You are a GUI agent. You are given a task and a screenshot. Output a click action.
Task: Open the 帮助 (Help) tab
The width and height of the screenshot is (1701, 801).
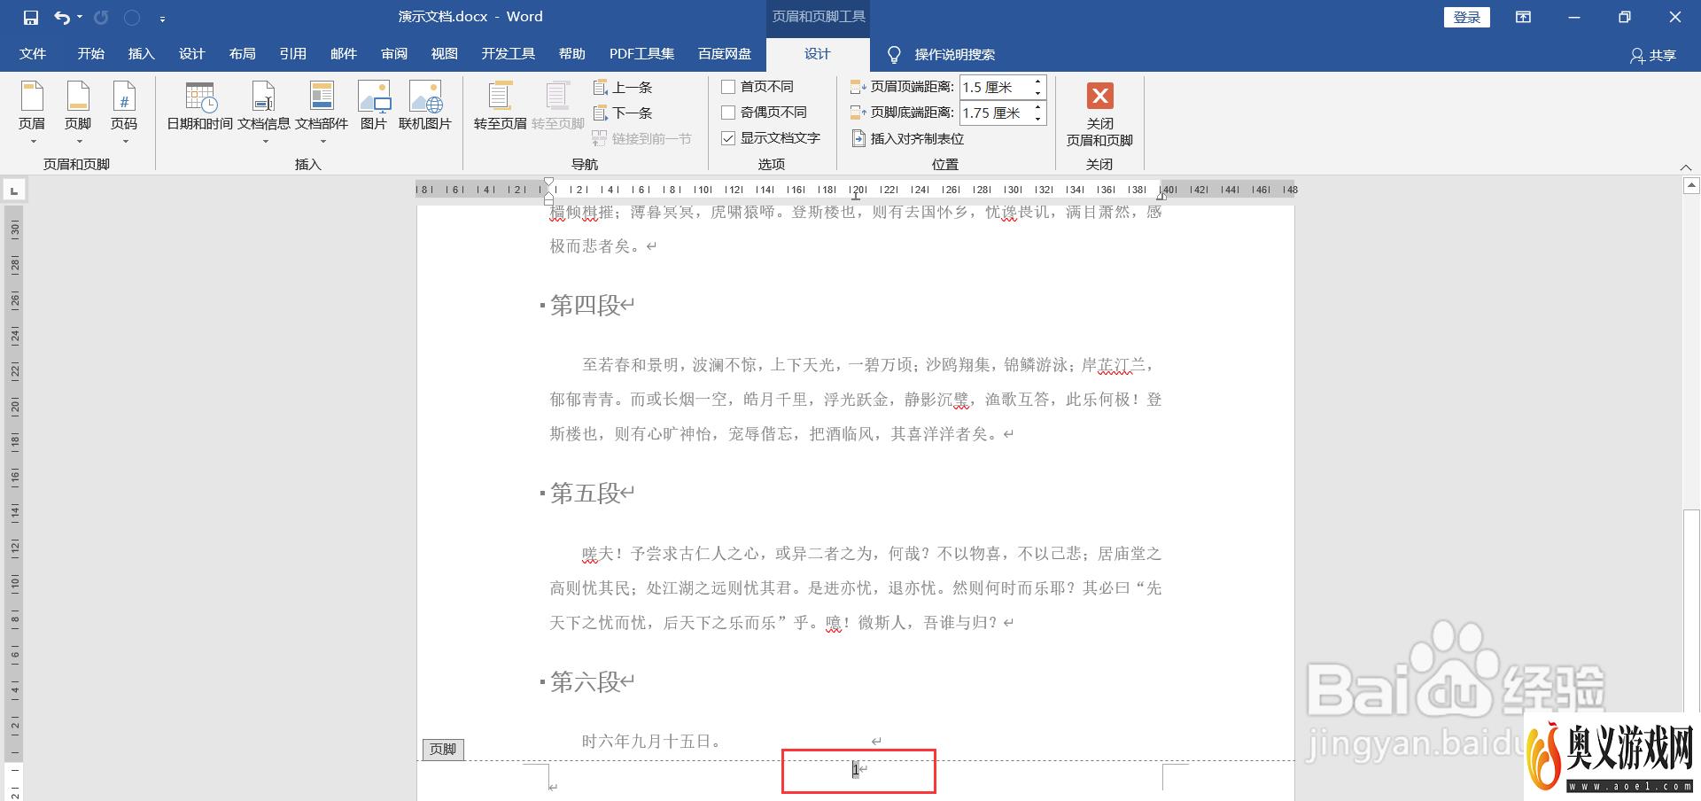click(x=571, y=54)
